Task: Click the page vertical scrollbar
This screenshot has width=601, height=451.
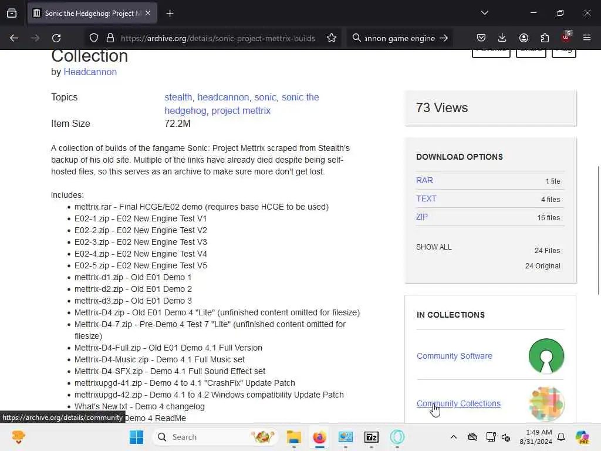Action: click(x=598, y=230)
